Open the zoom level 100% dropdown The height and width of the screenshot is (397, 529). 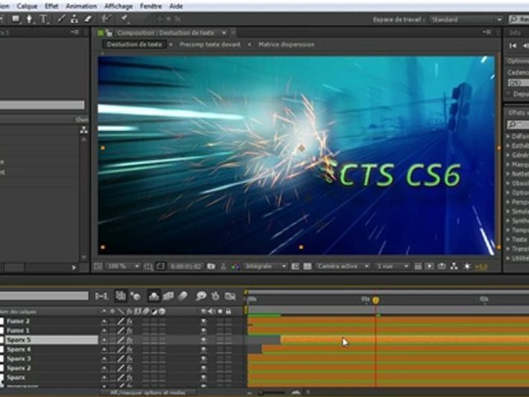coord(123,266)
